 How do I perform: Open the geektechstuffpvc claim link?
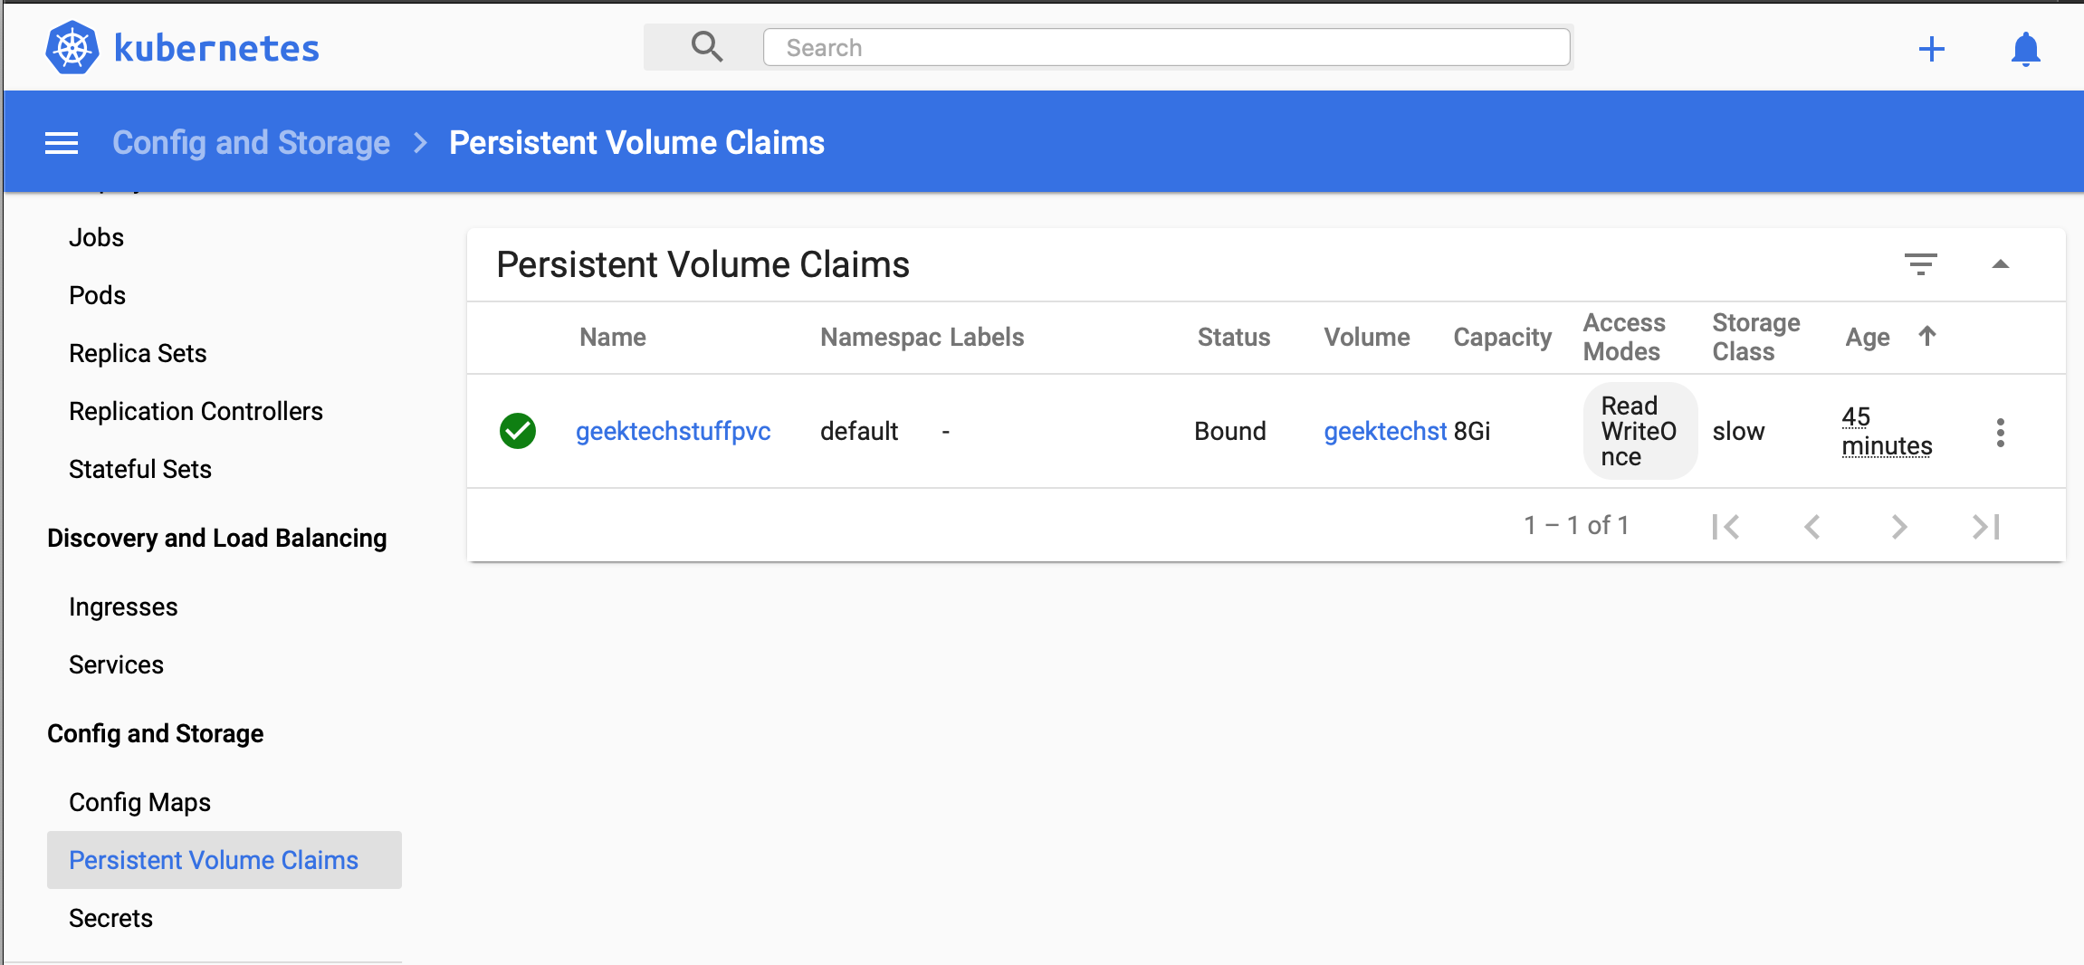point(673,431)
